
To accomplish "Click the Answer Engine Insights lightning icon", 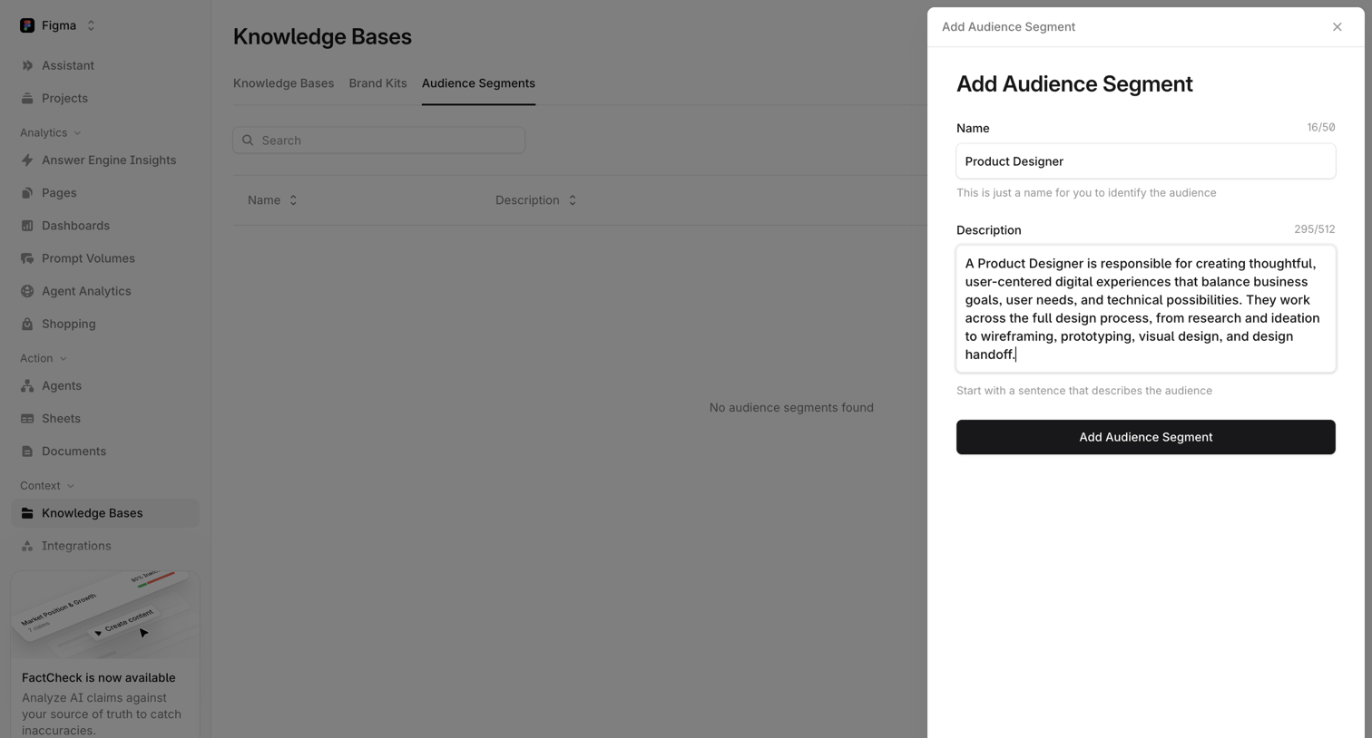I will 27,160.
